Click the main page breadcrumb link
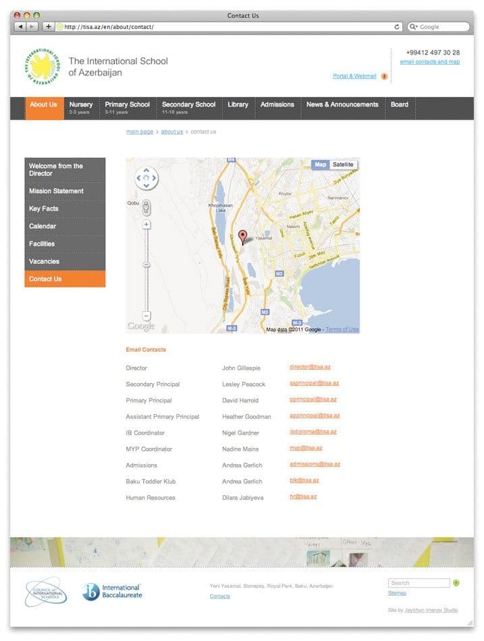This screenshot has height=641, width=484. click(x=140, y=132)
